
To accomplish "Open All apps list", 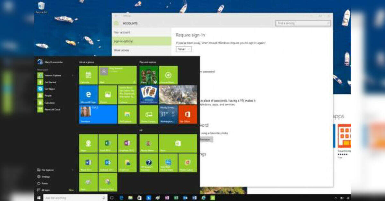I will [x=46, y=190].
